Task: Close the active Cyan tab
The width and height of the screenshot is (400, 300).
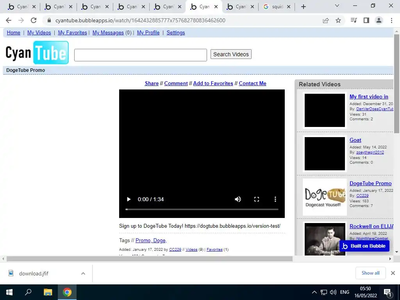Action: [x=216, y=7]
